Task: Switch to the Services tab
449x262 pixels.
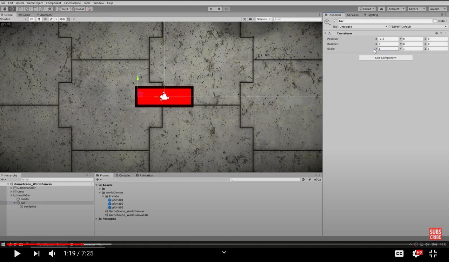Action: click(353, 15)
